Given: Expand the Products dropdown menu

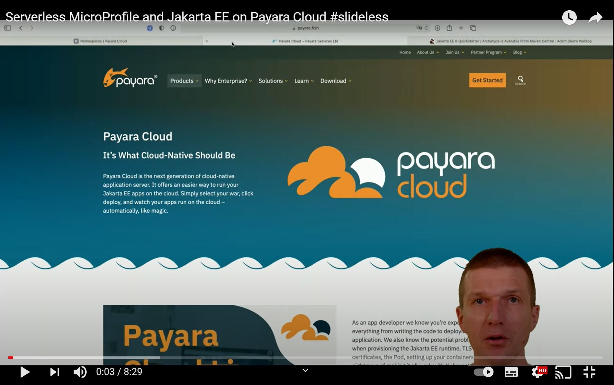Looking at the screenshot, I should [x=184, y=81].
